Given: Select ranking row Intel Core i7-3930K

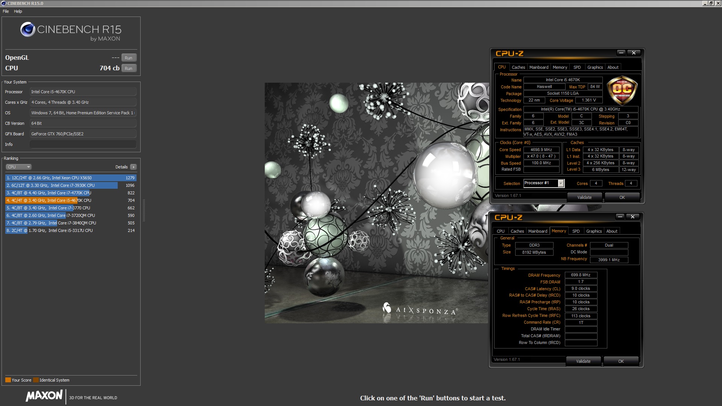Looking at the screenshot, I should pyautogui.click(x=71, y=185).
